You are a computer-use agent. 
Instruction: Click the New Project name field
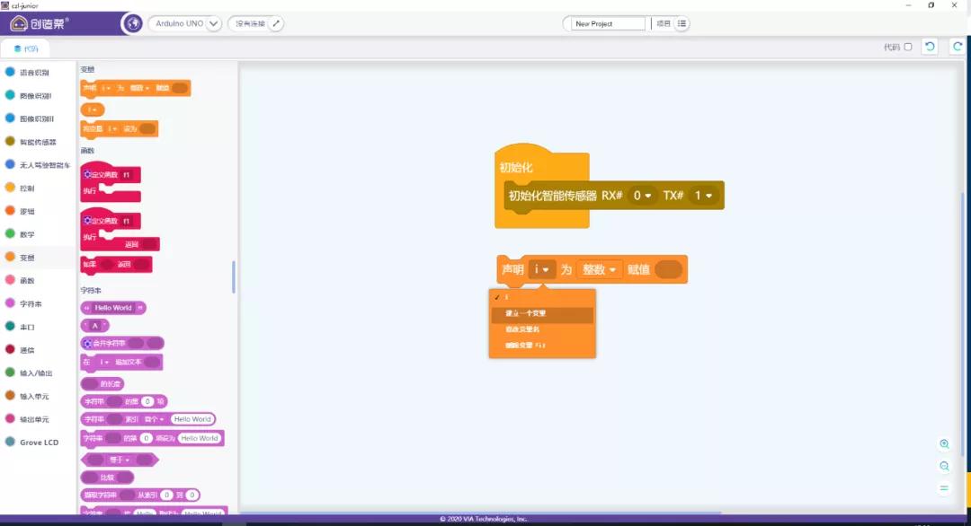[608, 23]
